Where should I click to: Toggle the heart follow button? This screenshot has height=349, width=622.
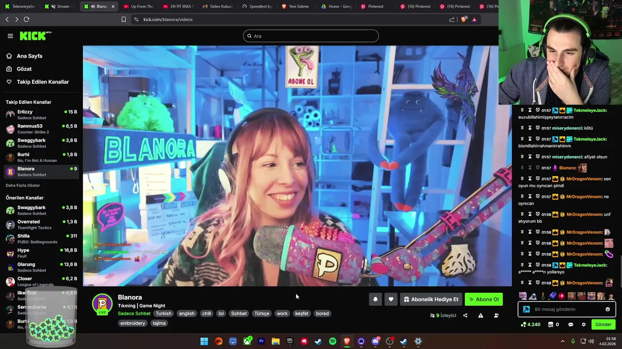coord(391,299)
